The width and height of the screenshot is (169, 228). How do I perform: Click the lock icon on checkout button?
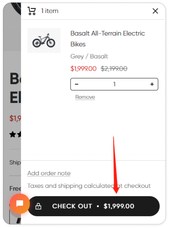click(38, 206)
